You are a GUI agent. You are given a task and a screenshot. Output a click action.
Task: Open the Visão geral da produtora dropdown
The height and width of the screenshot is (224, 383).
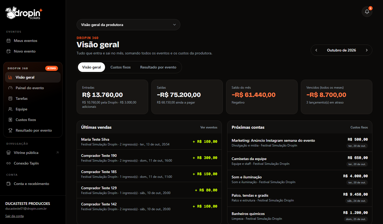(128, 25)
